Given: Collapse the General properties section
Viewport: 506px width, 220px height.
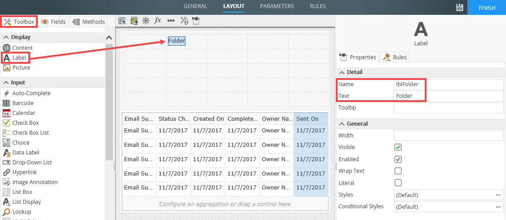Looking at the screenshot, I should pyautogui.click(x=341, y=124).
